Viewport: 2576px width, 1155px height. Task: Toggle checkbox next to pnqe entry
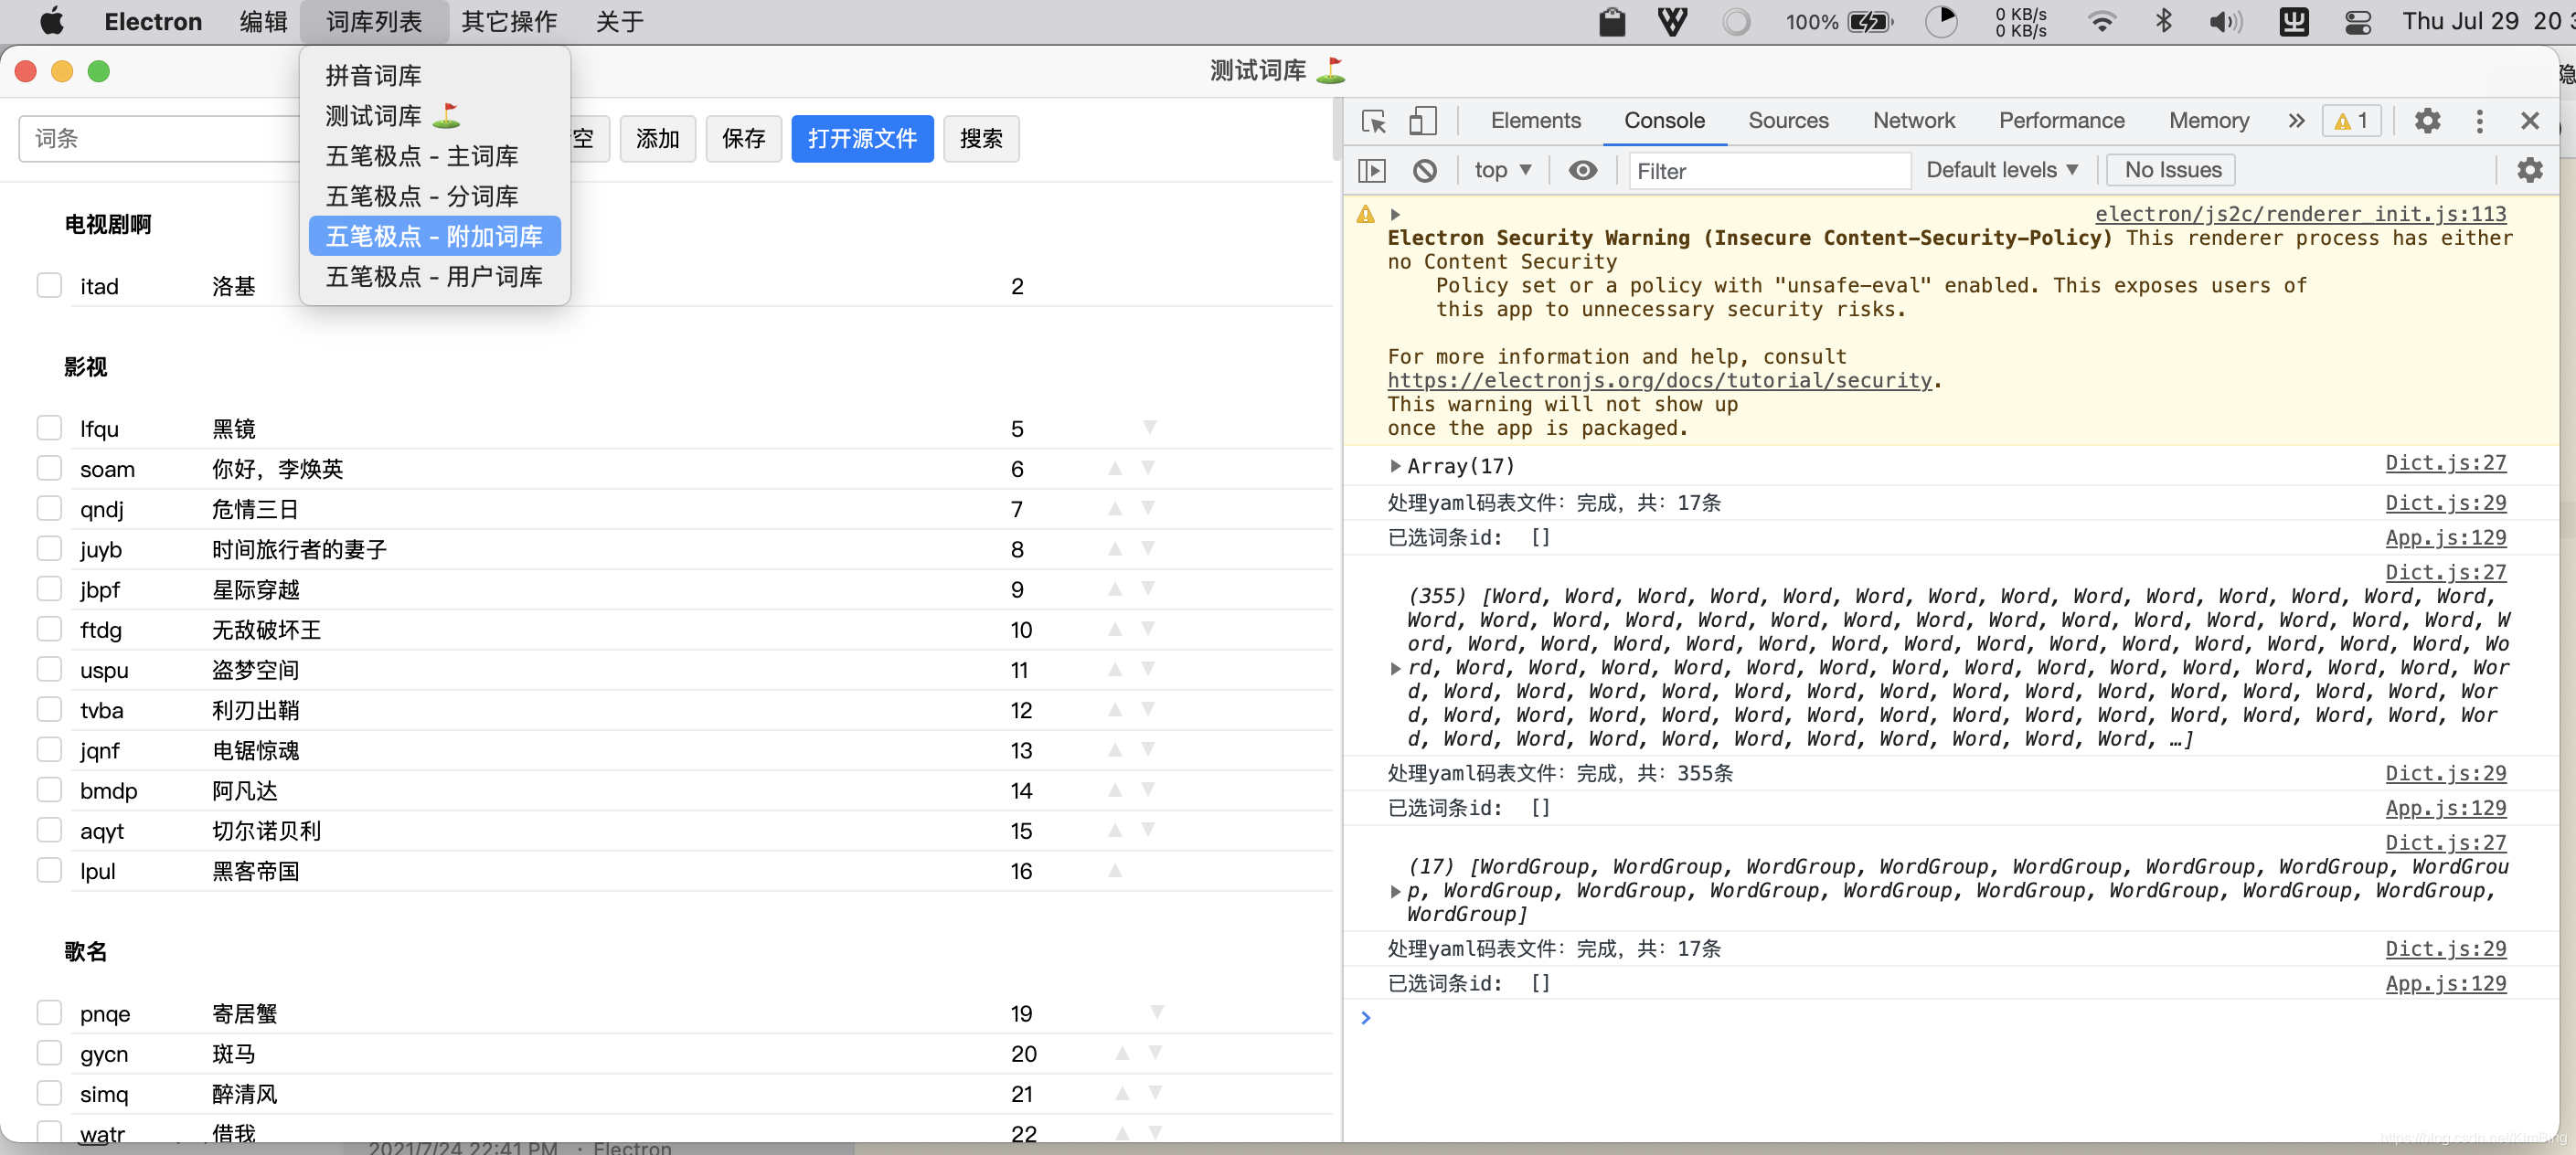(49, 1011)
